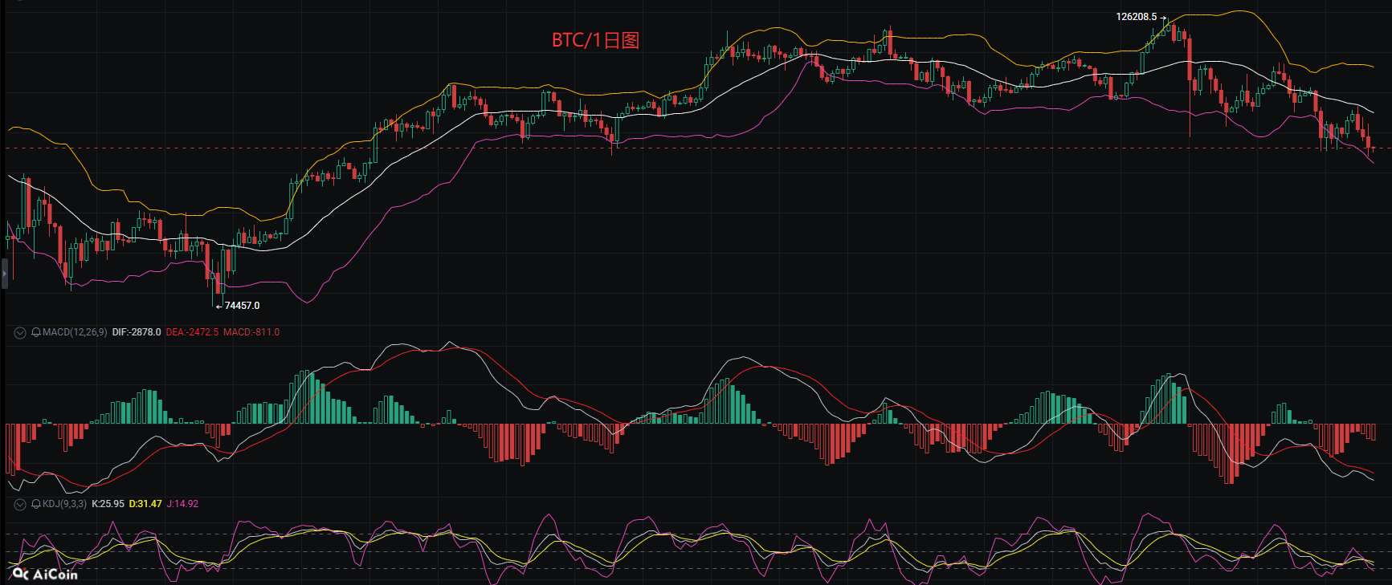The width and height of the screenshot is (1392, 585).
Task: Click the 126208.5 high price marker
Action: tap(1136, 17)
